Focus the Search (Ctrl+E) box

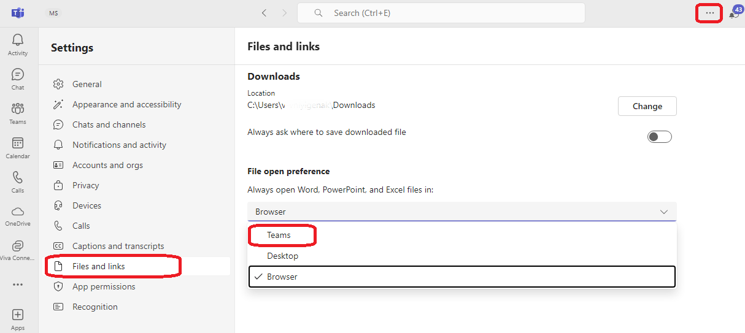441,13
